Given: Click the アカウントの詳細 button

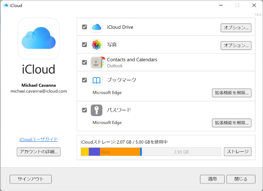Looking at the screenshot, I should (38, 152).
